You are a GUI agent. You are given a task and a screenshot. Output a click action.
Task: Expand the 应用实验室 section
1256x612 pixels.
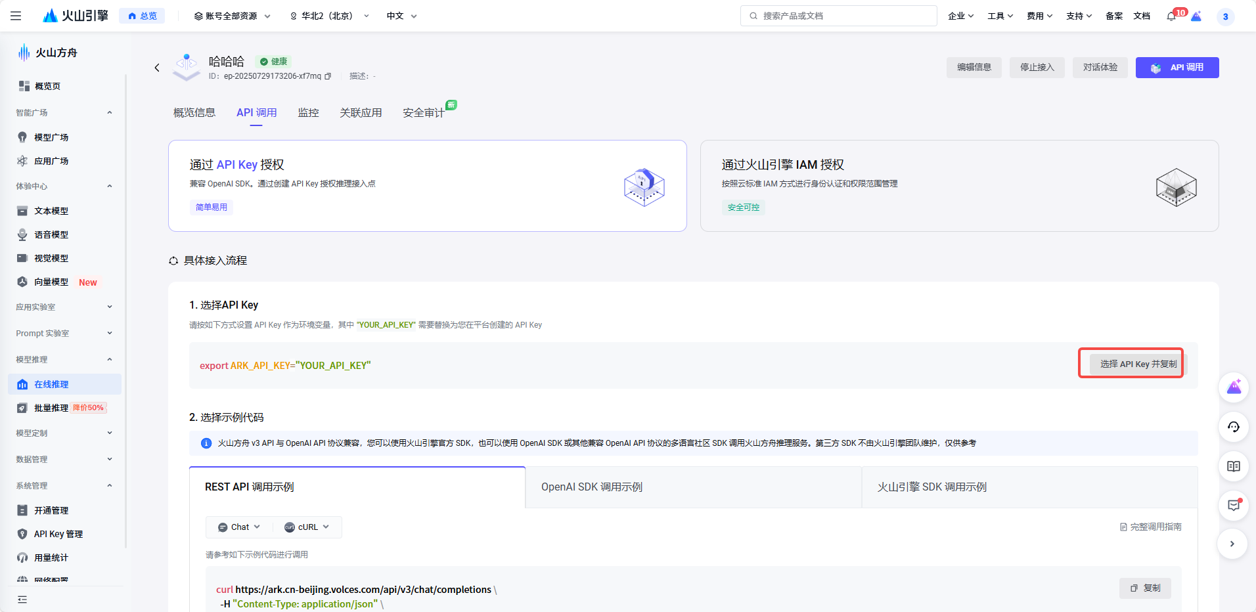(x=110, y=307)
